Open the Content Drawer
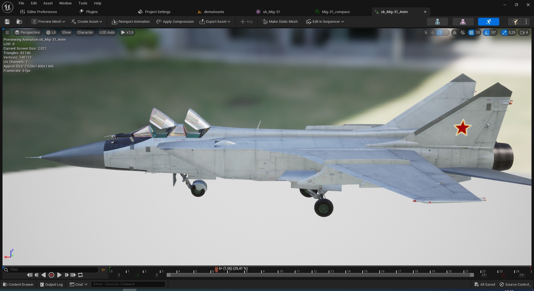This screenshot has height=291, width=534. click(x=18, y=284)
